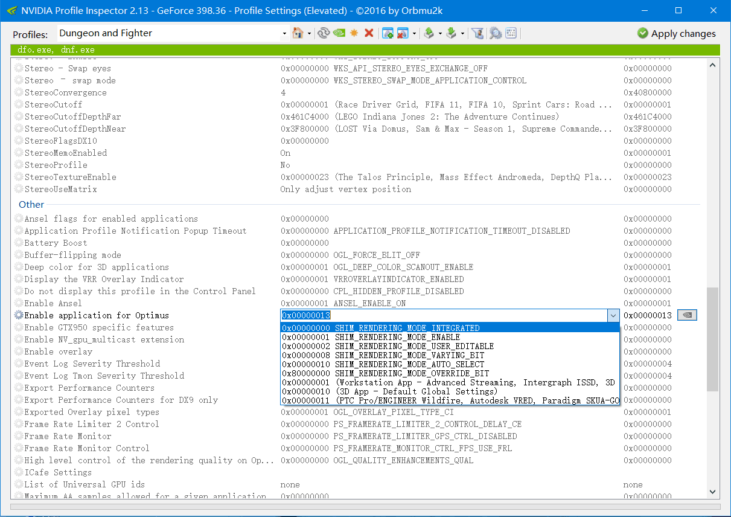Click OGL_FORCE_BLIT_OFF value cell
731x517 pixels.
coord(350,255)
